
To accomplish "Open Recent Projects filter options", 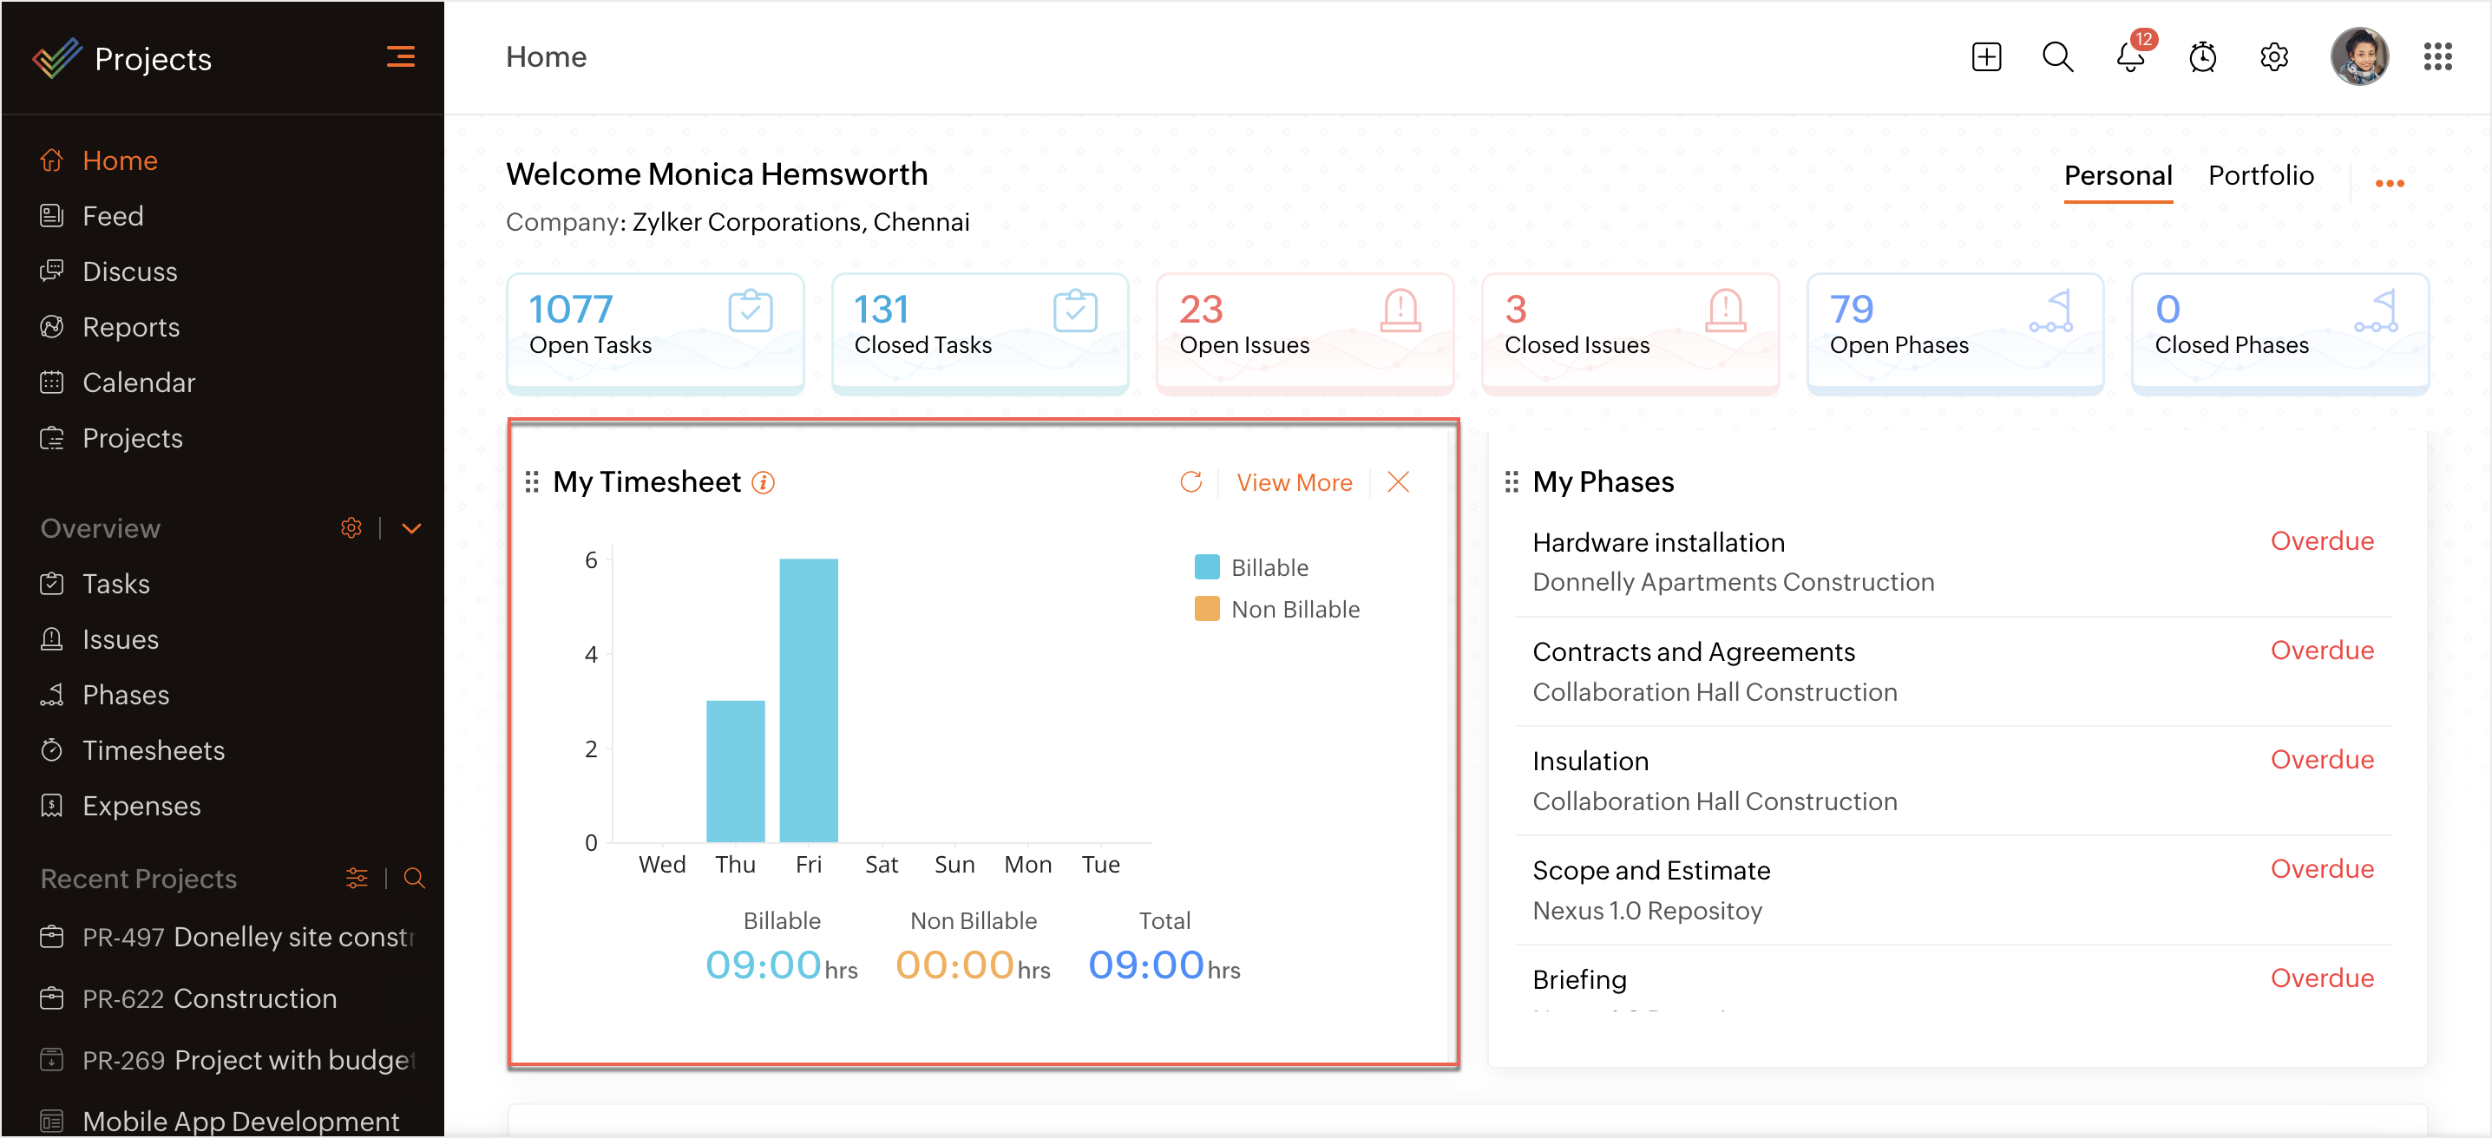I will click(356, 878).
